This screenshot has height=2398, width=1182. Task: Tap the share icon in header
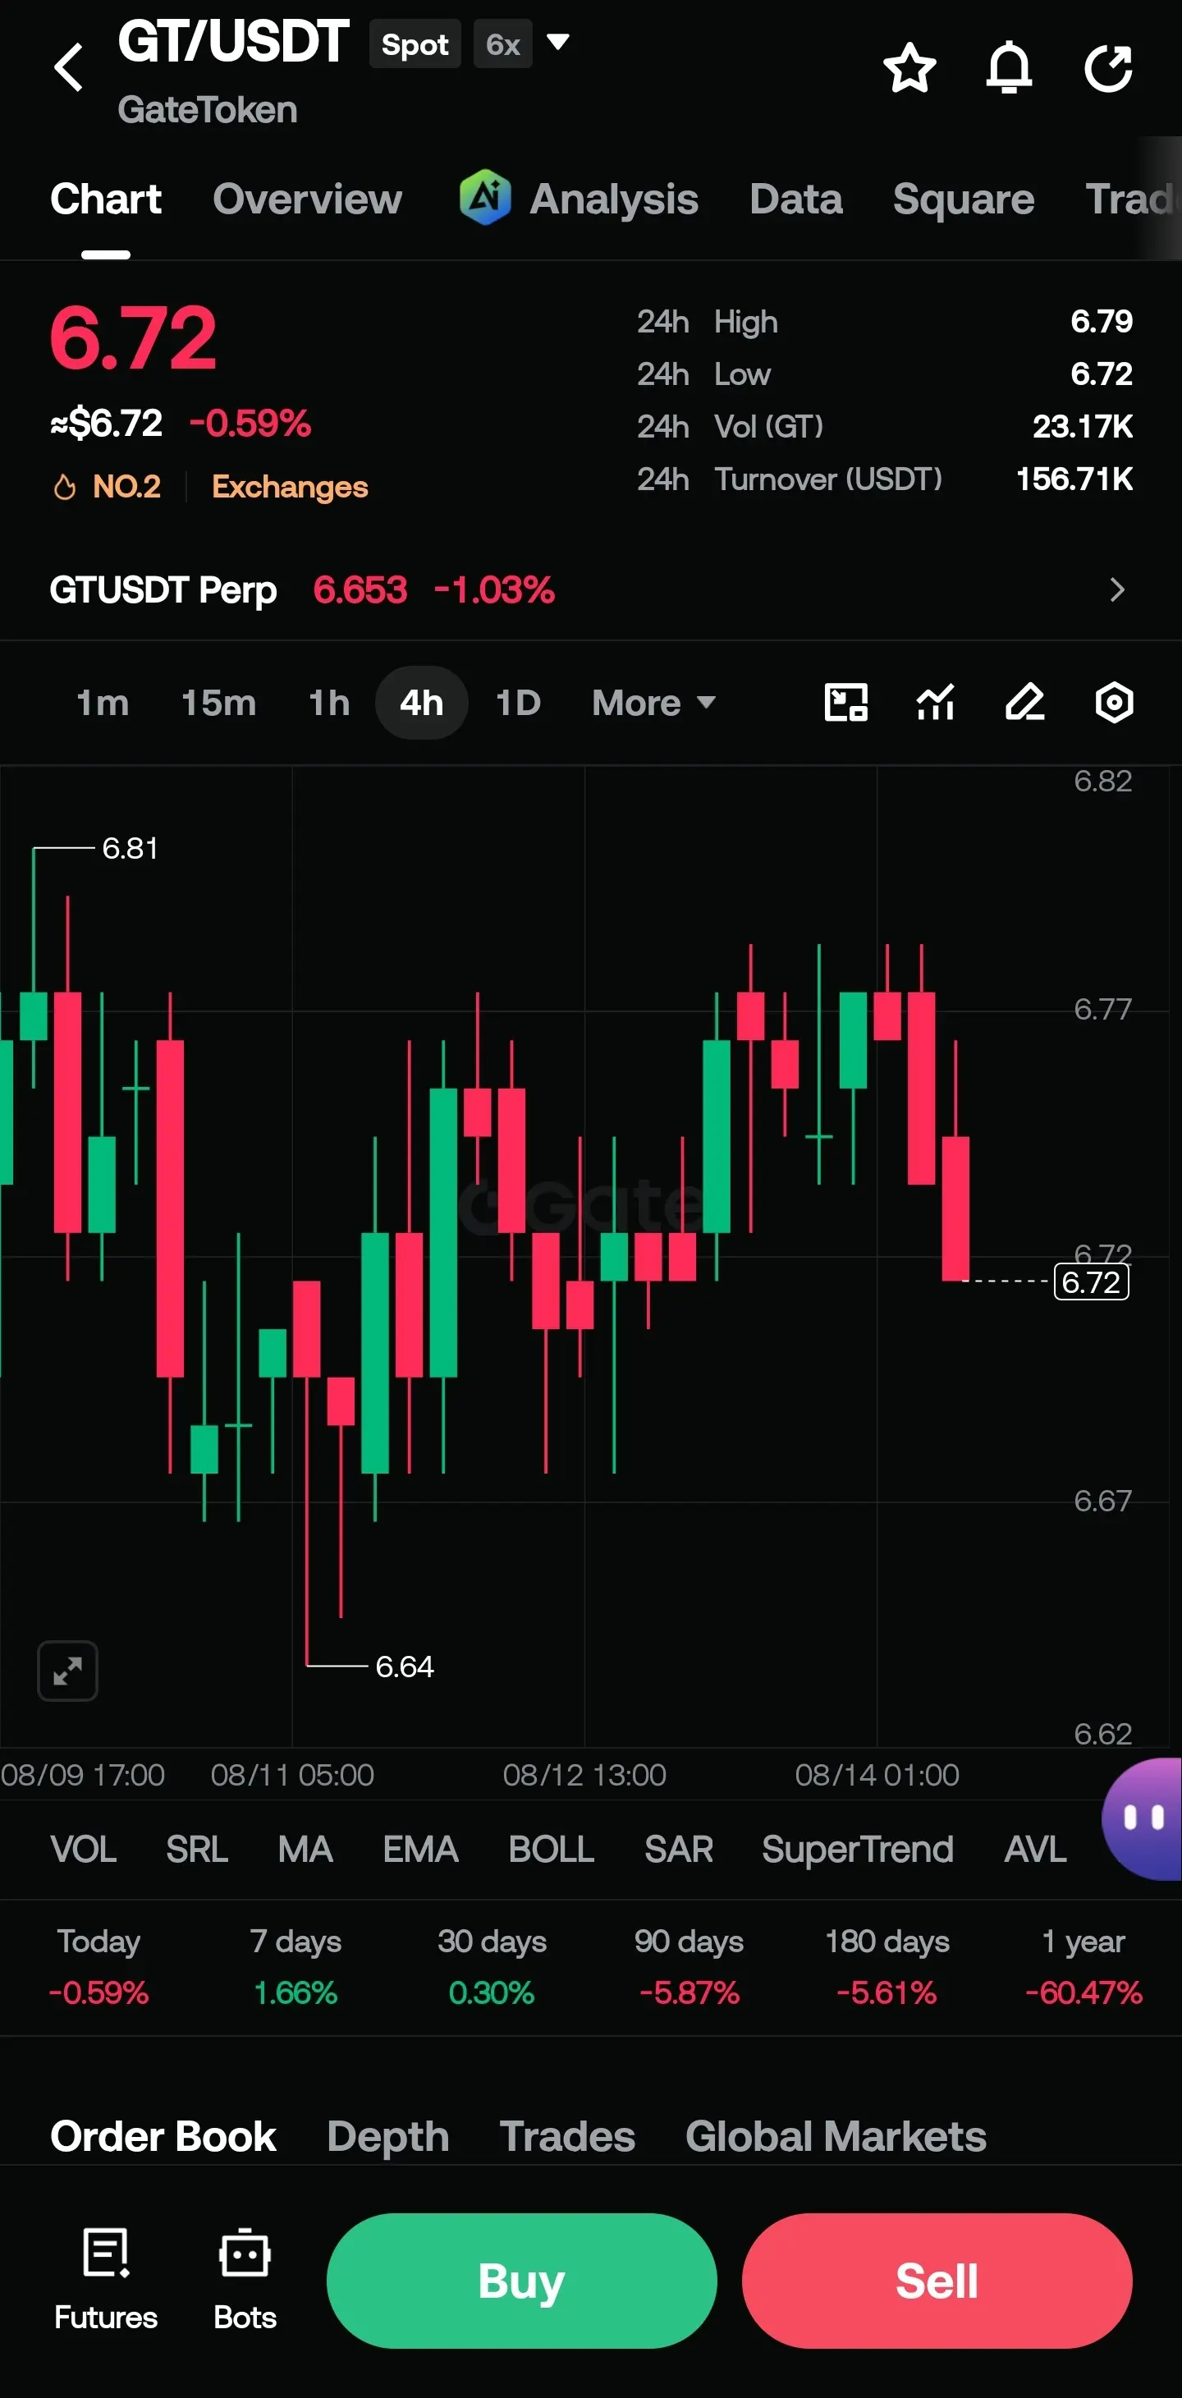click(1108, 68)
